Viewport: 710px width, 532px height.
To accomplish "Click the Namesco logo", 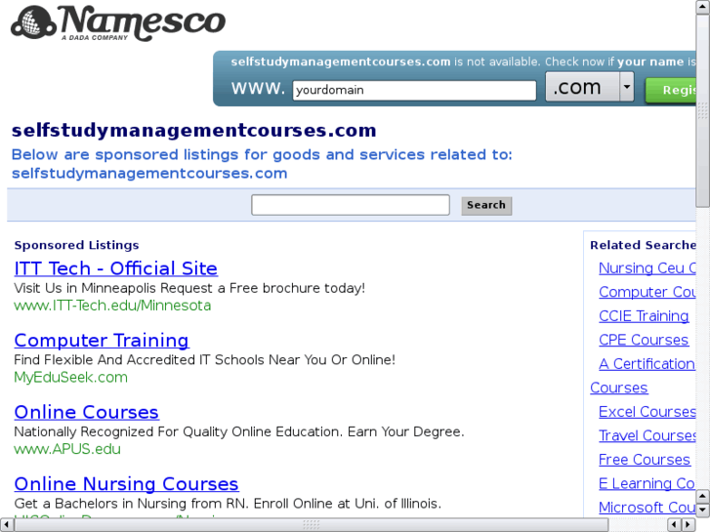I will (118, 23).
